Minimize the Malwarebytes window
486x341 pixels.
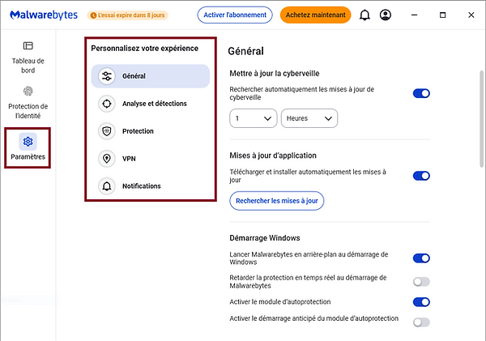tap(414, 15)
